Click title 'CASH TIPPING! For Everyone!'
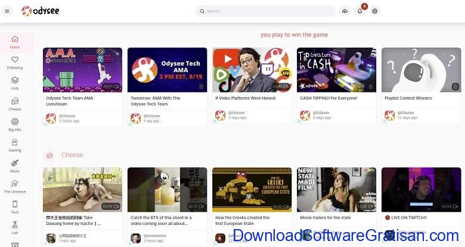465x247 pixels. pyautogui.click(x=328, y=98)
